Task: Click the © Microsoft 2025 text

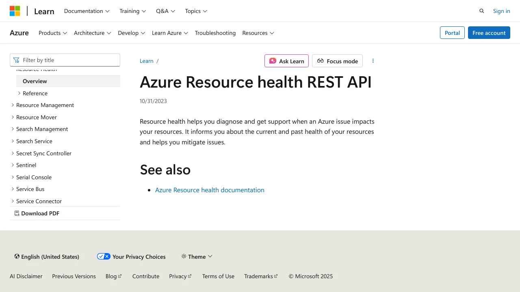Action: (x=311, y=276)
